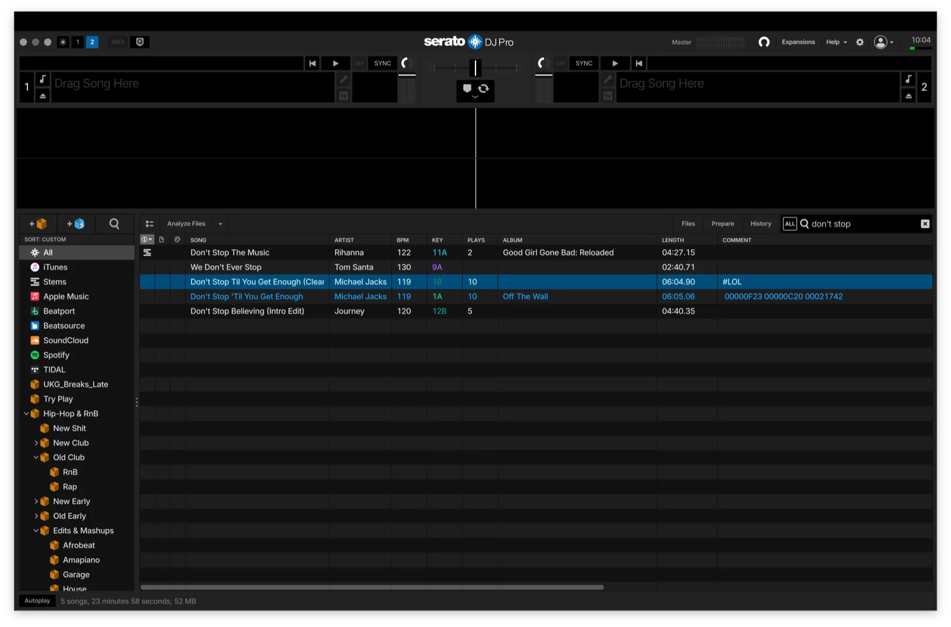Clear the don't stop search text

(x=925, y=224)
